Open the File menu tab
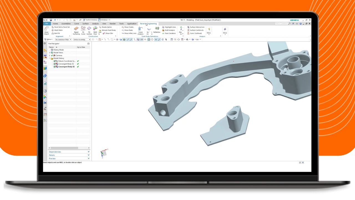This screenshot has width=355, height=200. click(x=47, y=24)
